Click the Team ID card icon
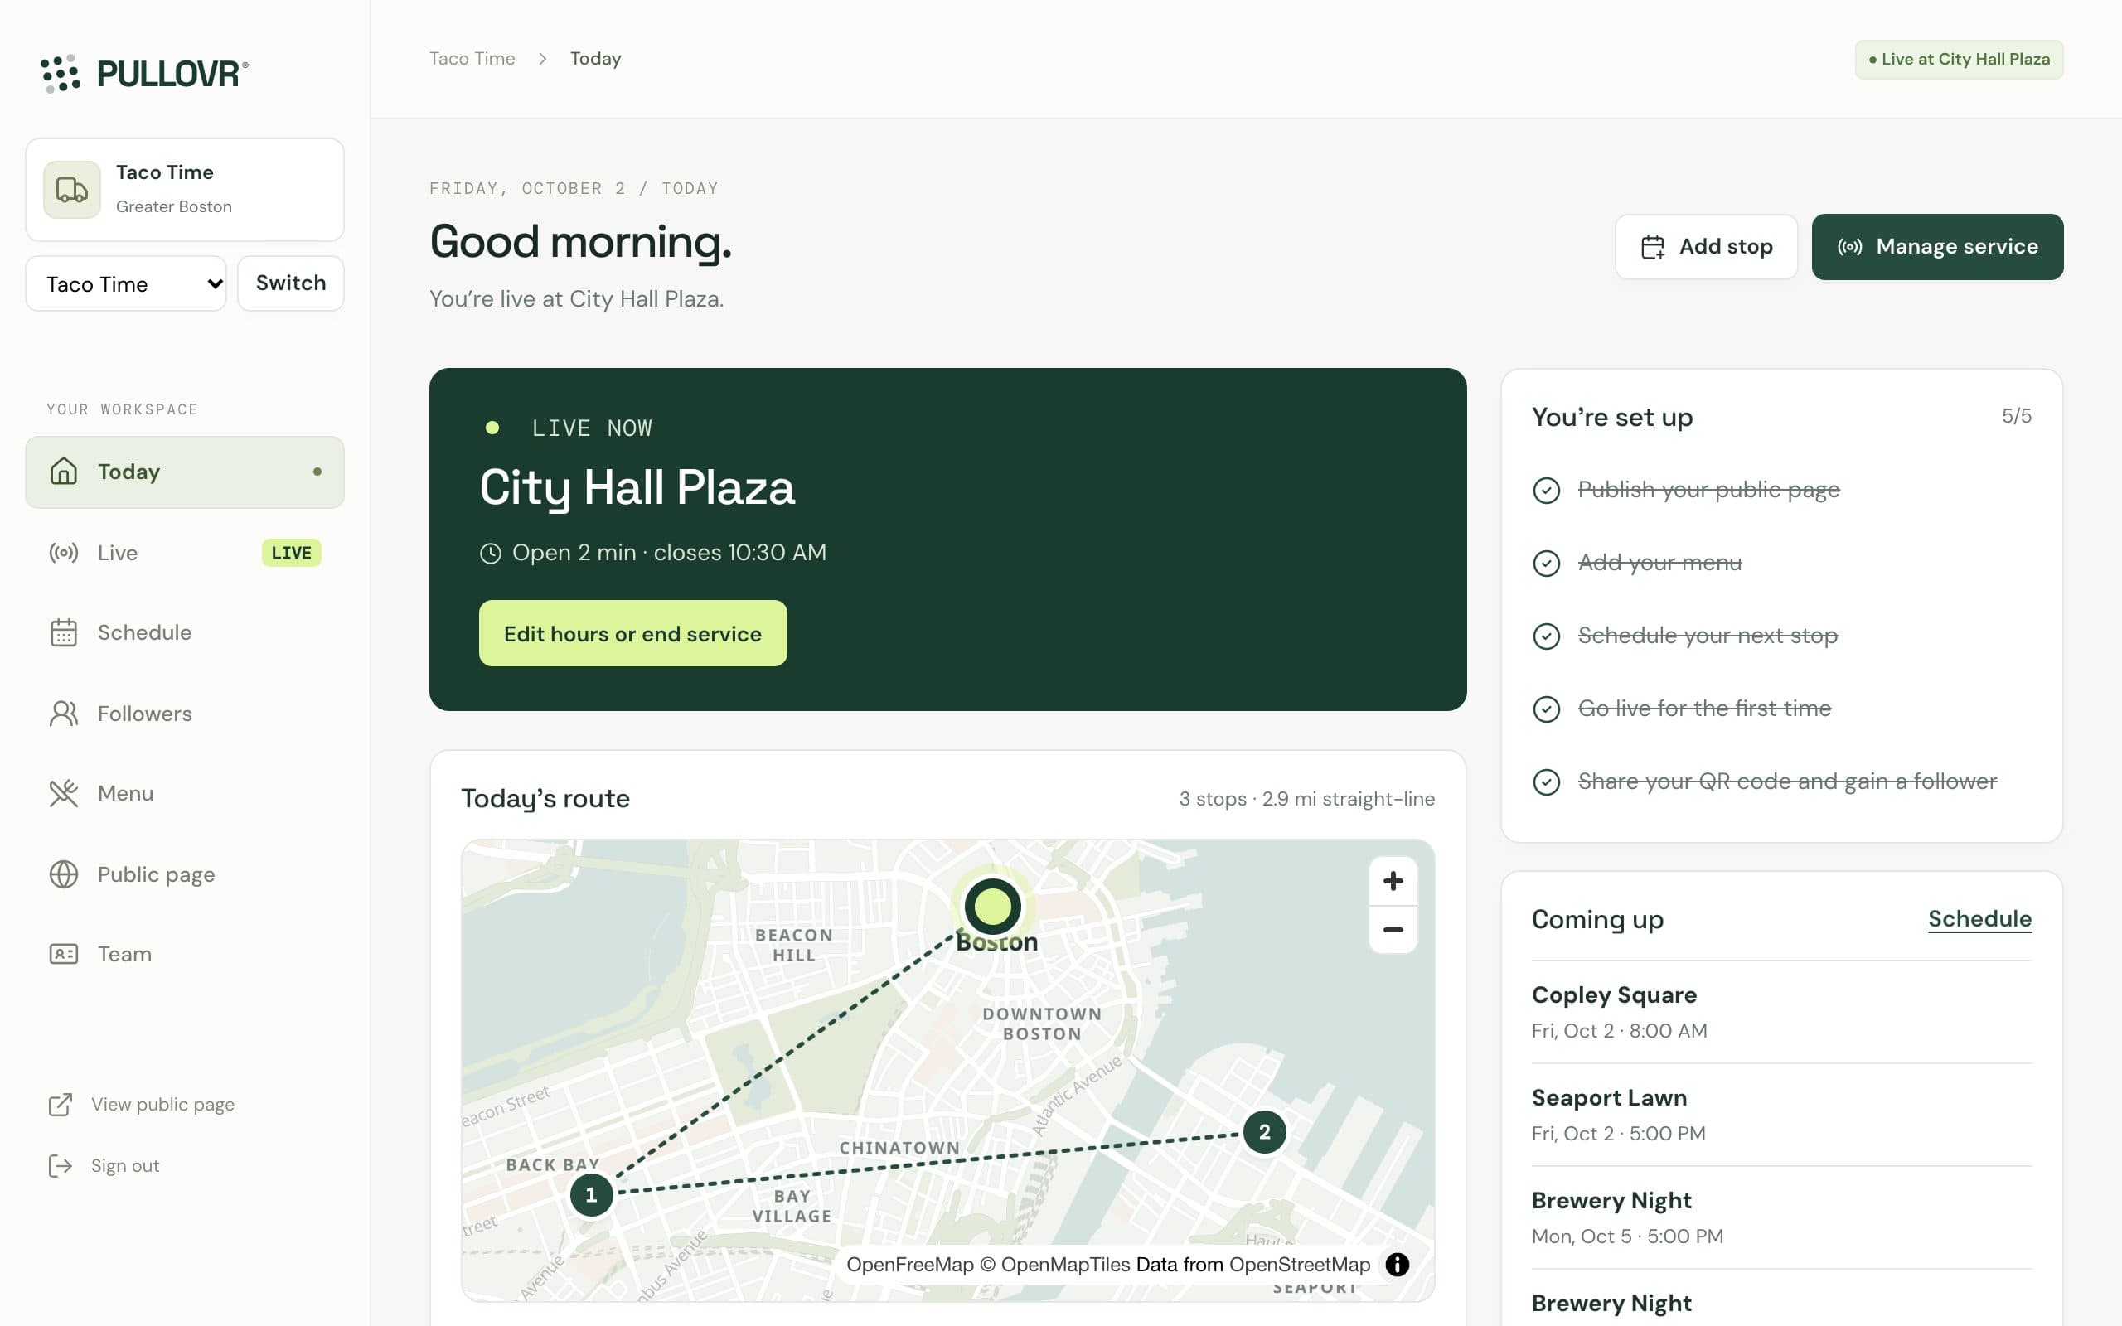The width and height of the screenshot is (2122, 1326). [64, 954]
